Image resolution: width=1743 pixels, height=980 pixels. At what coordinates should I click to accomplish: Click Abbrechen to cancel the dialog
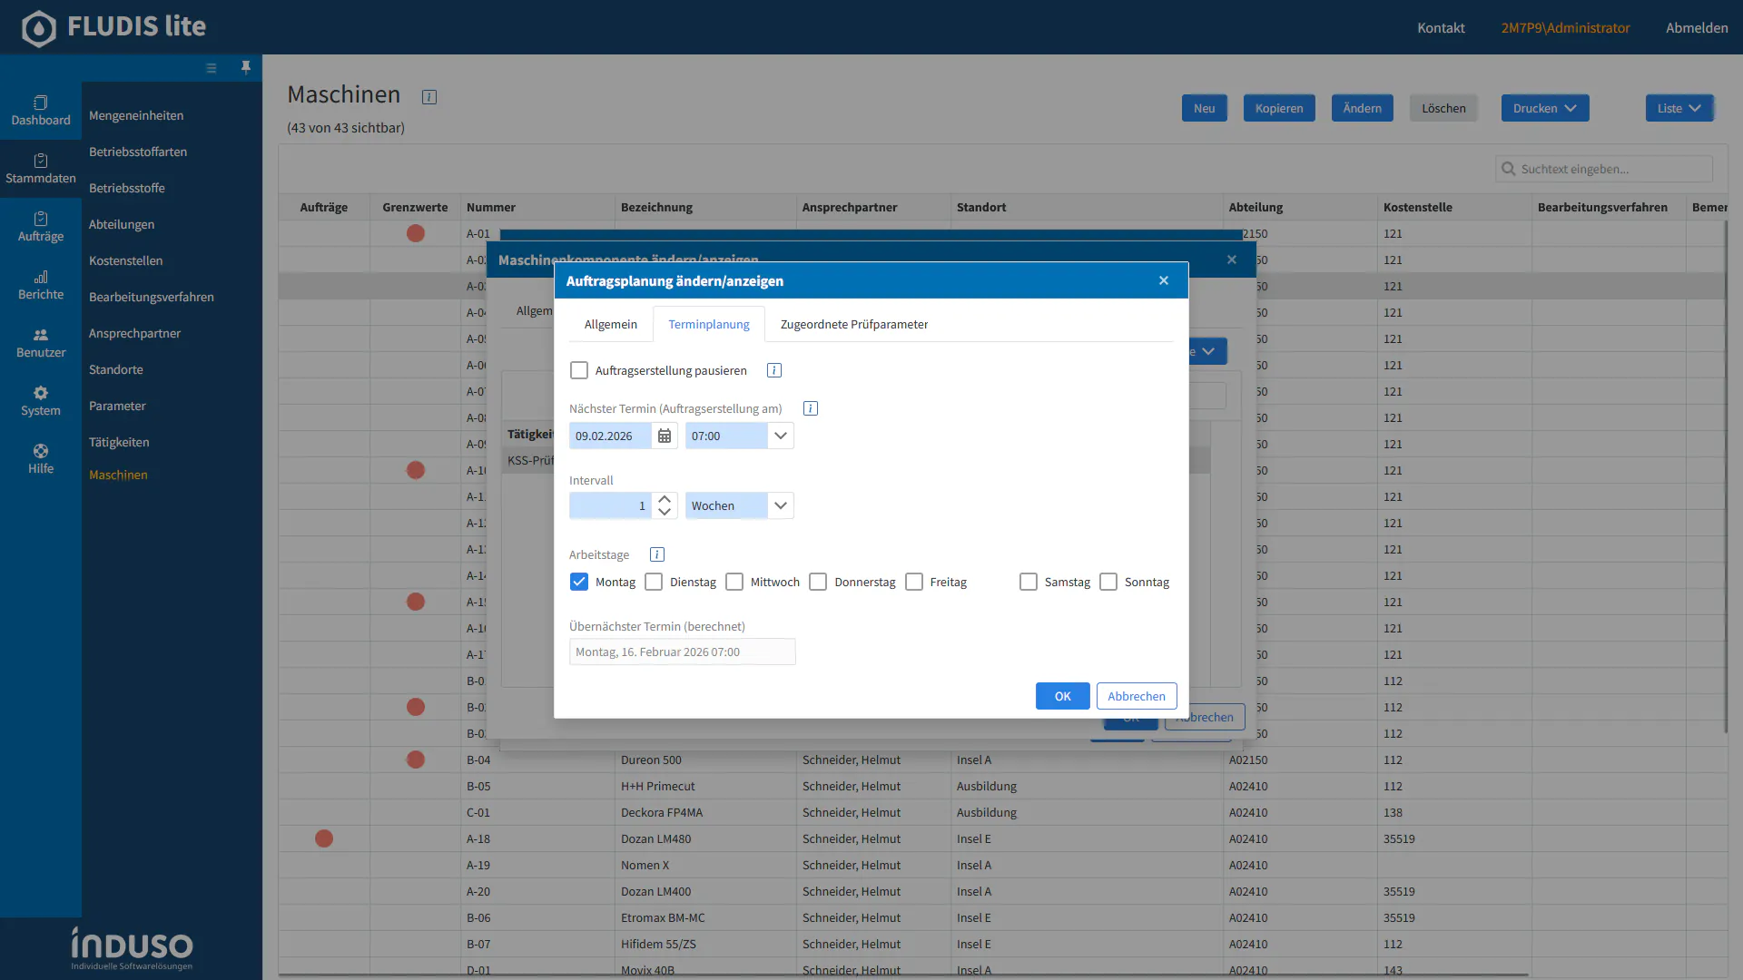point(1136,696)
